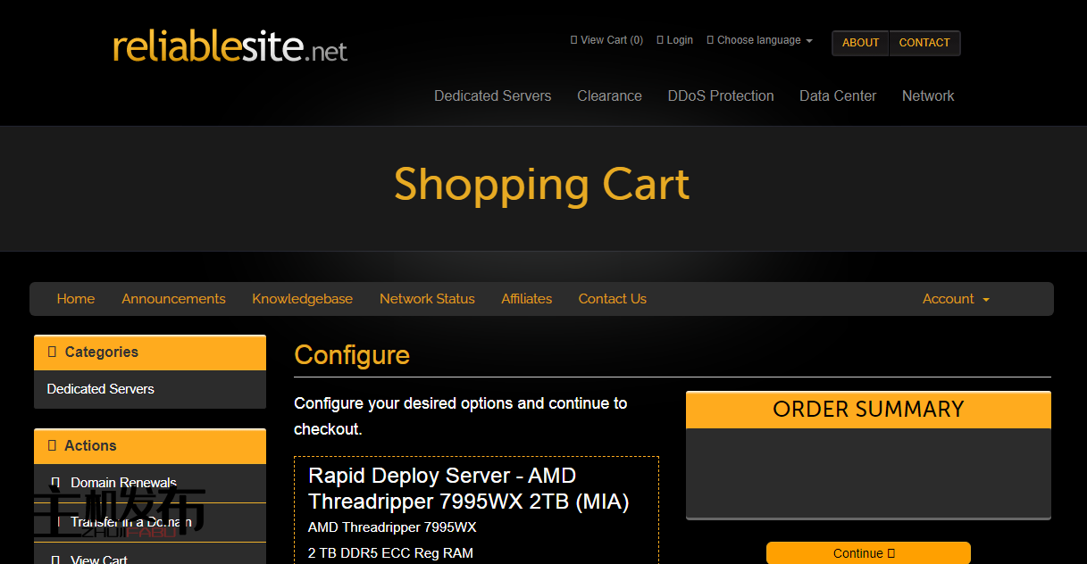The width and height of the screenshot is (1087, 564).
Task: Click Transfer in a Domain action
Action: pyautogui.click(x=130, y=522)
